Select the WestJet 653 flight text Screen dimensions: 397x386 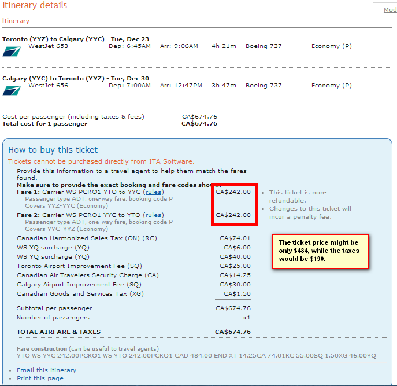(48, 46)
